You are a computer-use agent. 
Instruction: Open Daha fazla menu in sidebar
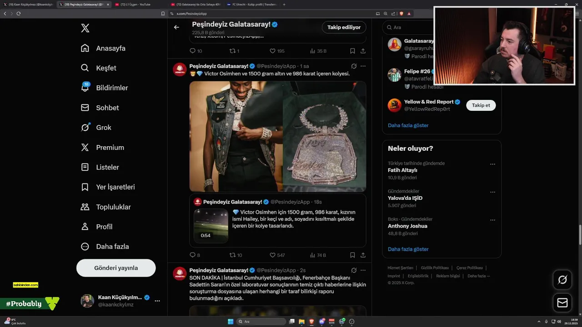click(x=105, y=247)
